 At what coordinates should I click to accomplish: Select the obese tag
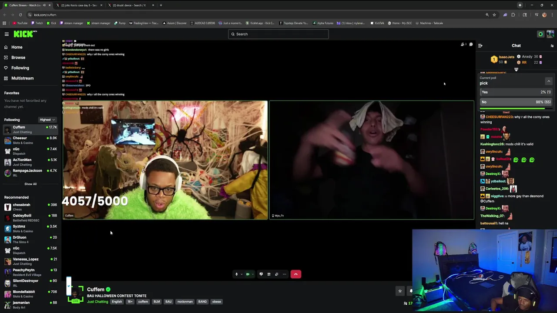click(216, 302)
